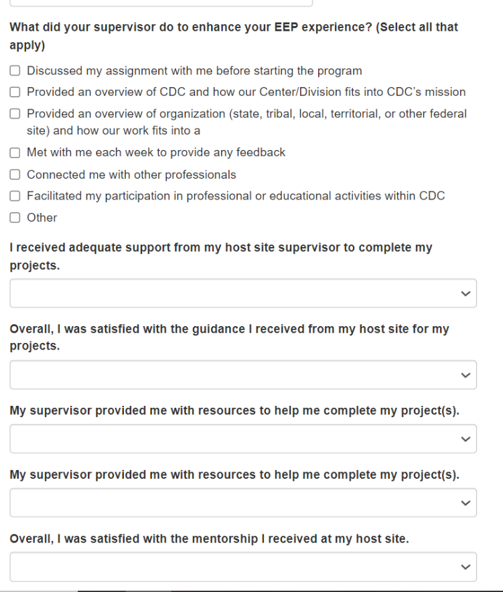Enable 'Met with me each week' checkbox
This screenshot has height=592, width=503.
(15, 153)
